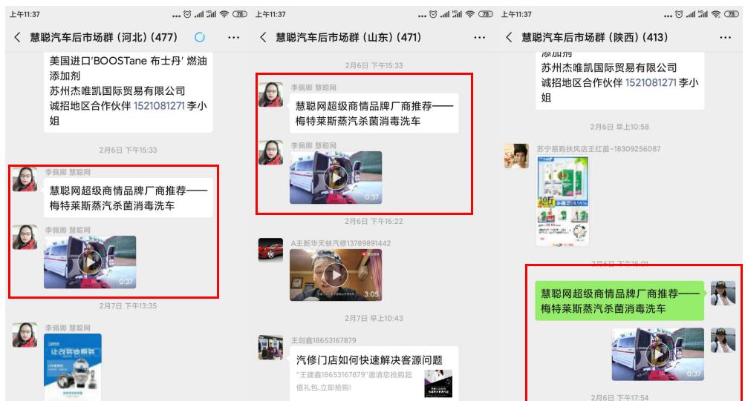Open group title 慧聪汽车后市场群 (陕西) (413)
The height and width of the screenshot is (401, 745).
point(594,38)
